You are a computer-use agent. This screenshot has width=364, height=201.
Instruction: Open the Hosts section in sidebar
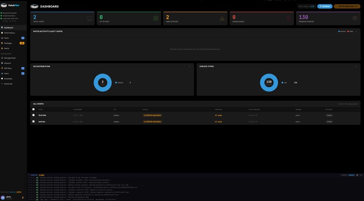[x=13, y=38]
